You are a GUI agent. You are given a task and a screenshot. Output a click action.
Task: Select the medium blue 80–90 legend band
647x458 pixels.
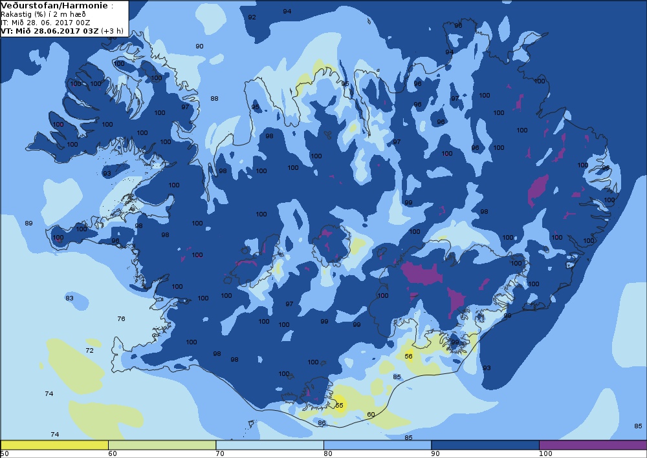(x=377, y=445)
